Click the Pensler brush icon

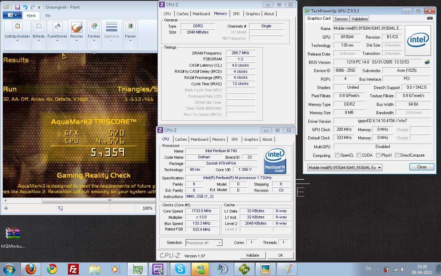[x=76, y=27]
